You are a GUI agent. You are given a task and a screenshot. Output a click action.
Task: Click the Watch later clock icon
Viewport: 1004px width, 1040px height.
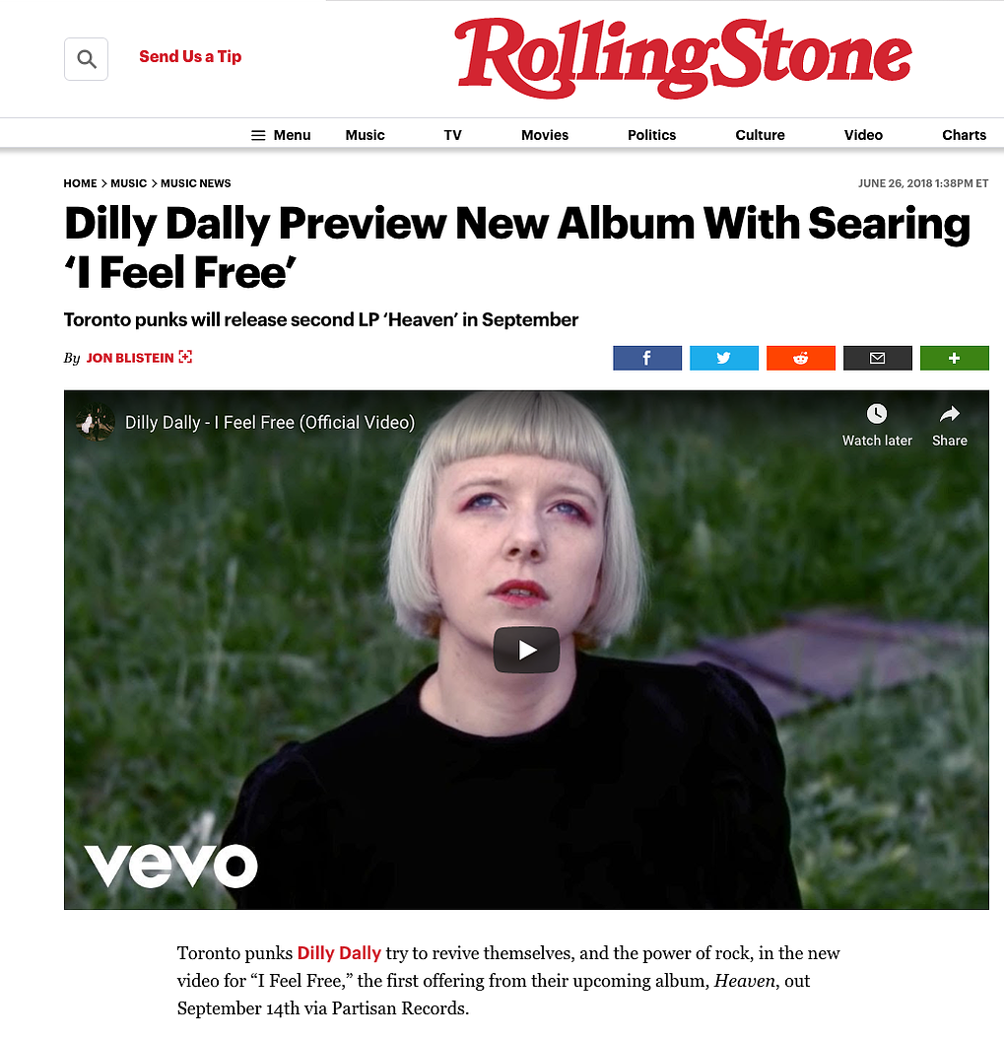tap(877, 414)
